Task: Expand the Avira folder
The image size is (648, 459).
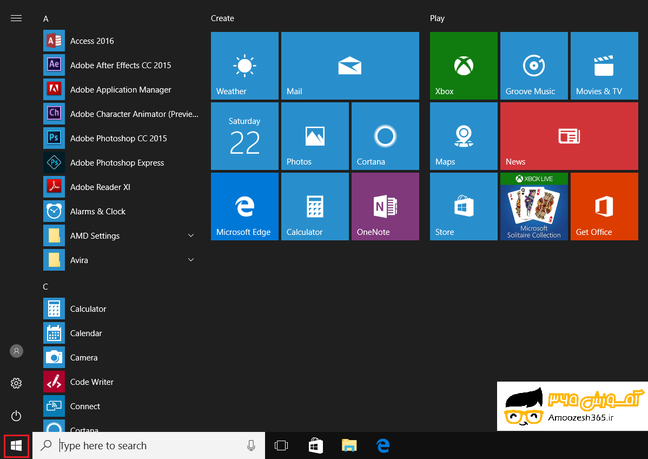Action: point(190,260)
